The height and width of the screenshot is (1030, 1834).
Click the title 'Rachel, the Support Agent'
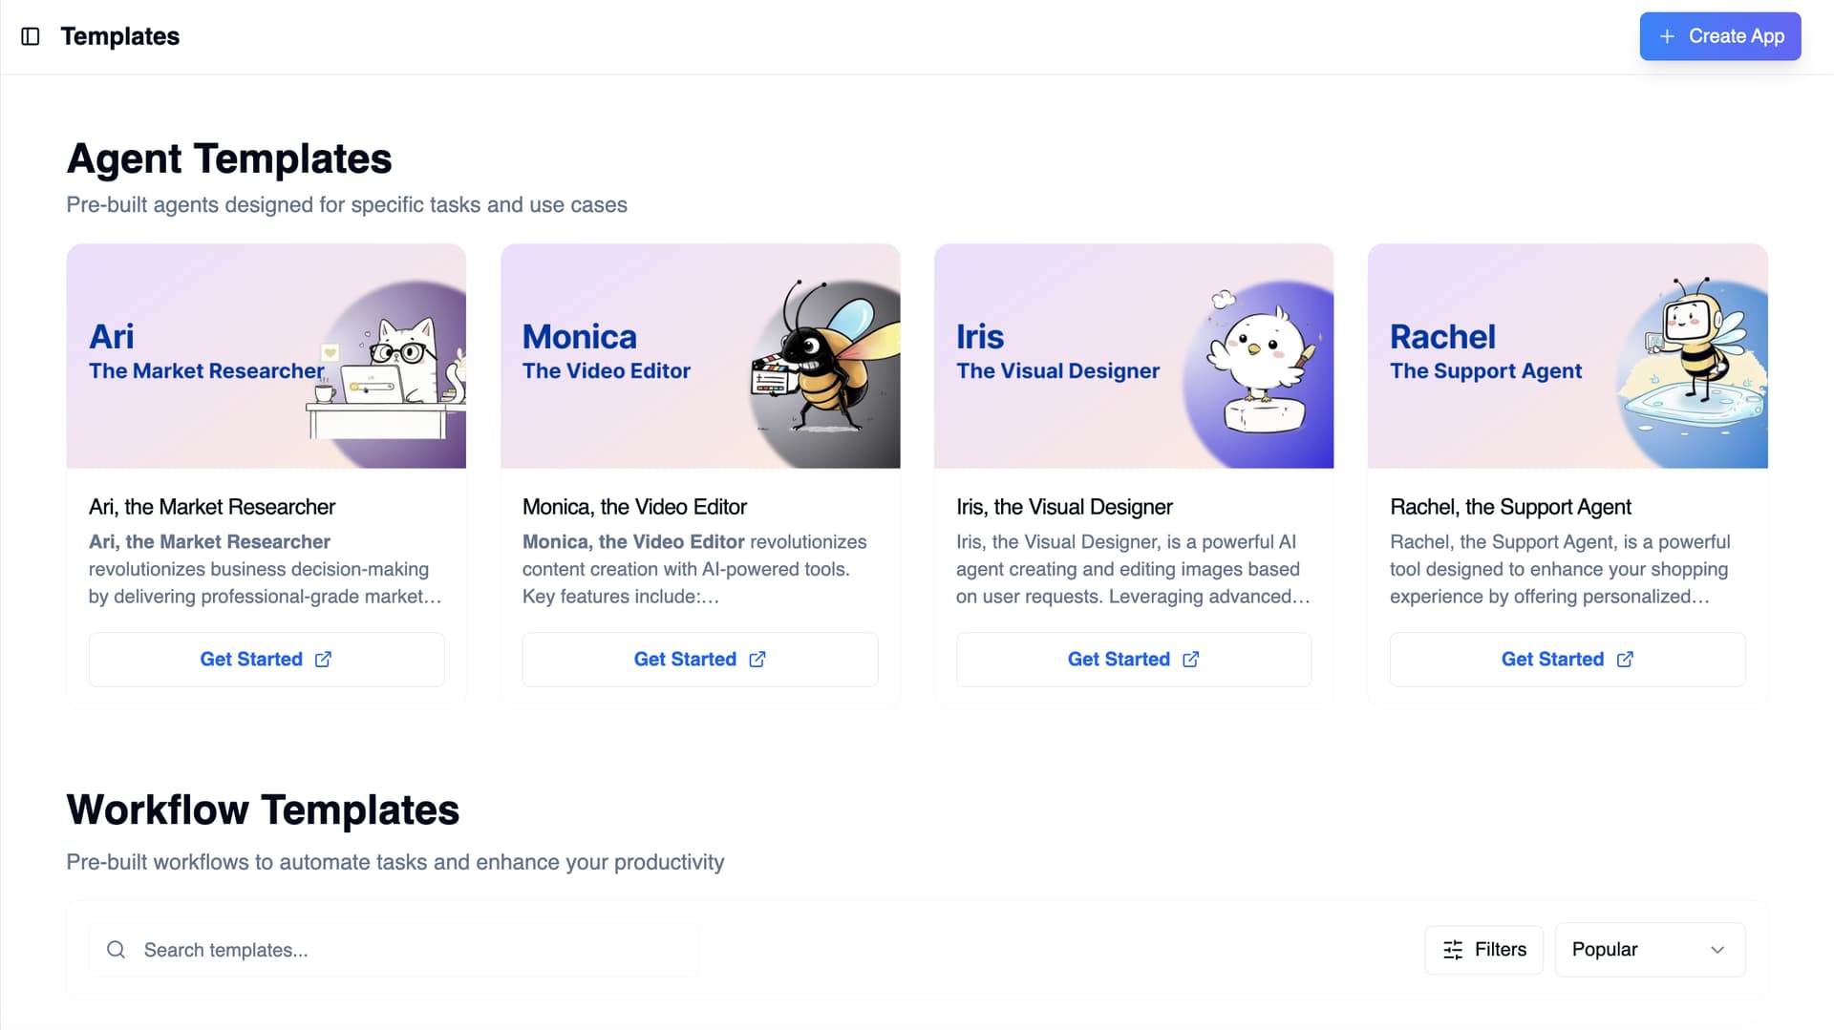(1510, 507)
